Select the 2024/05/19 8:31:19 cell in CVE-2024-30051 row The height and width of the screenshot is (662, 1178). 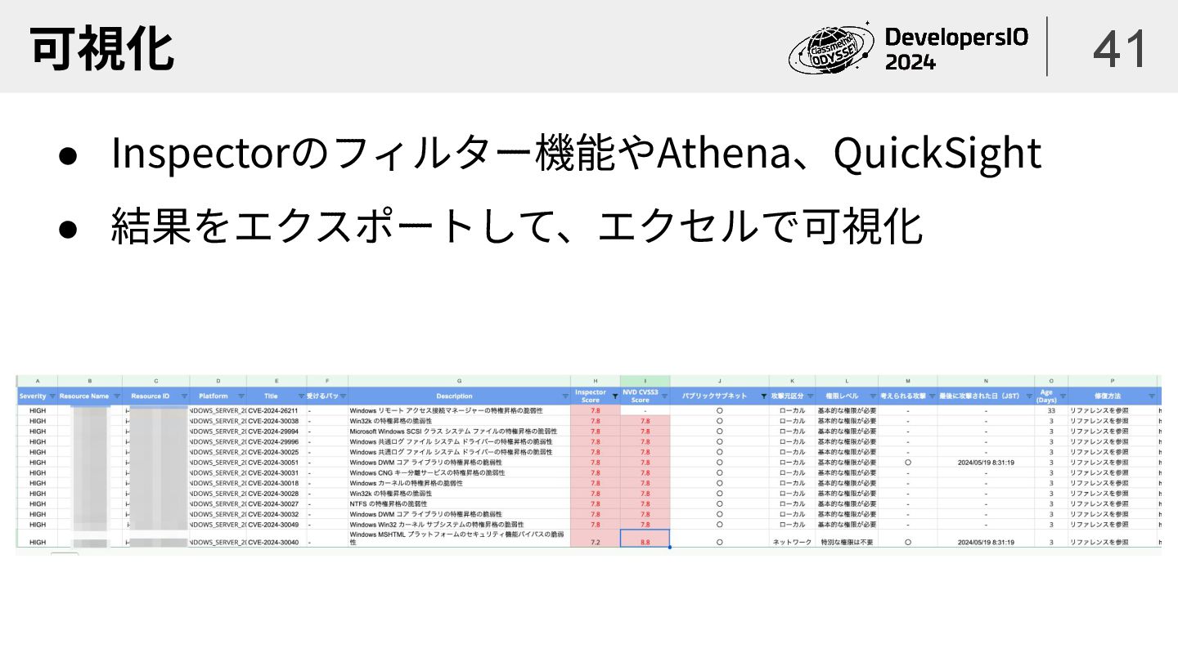pos(986,462)
